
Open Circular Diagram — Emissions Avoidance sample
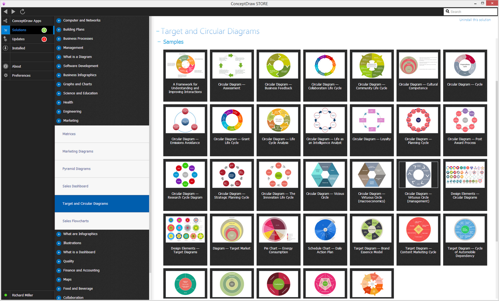click(x=185, y=130)
